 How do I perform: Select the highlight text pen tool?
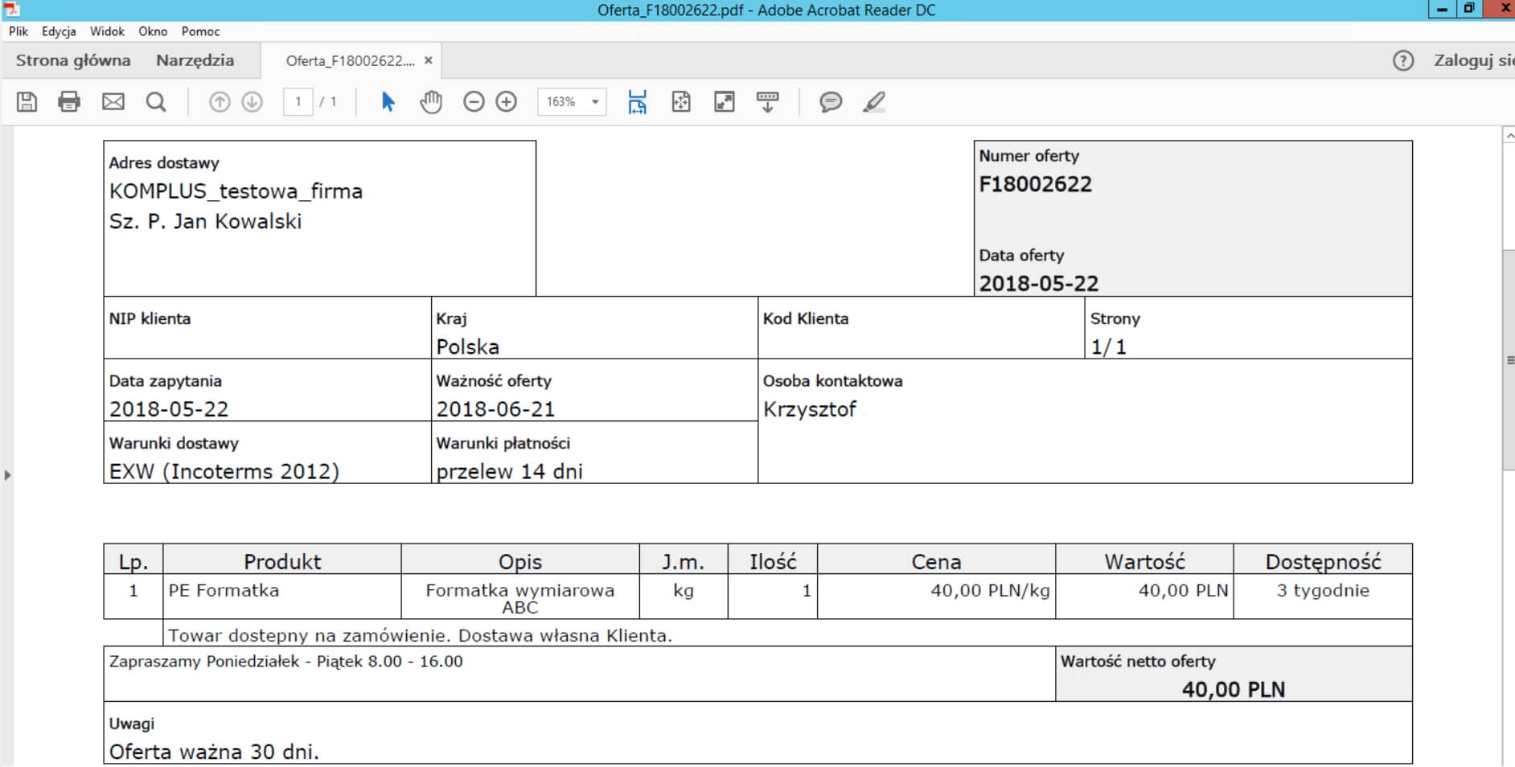point(874,102)
